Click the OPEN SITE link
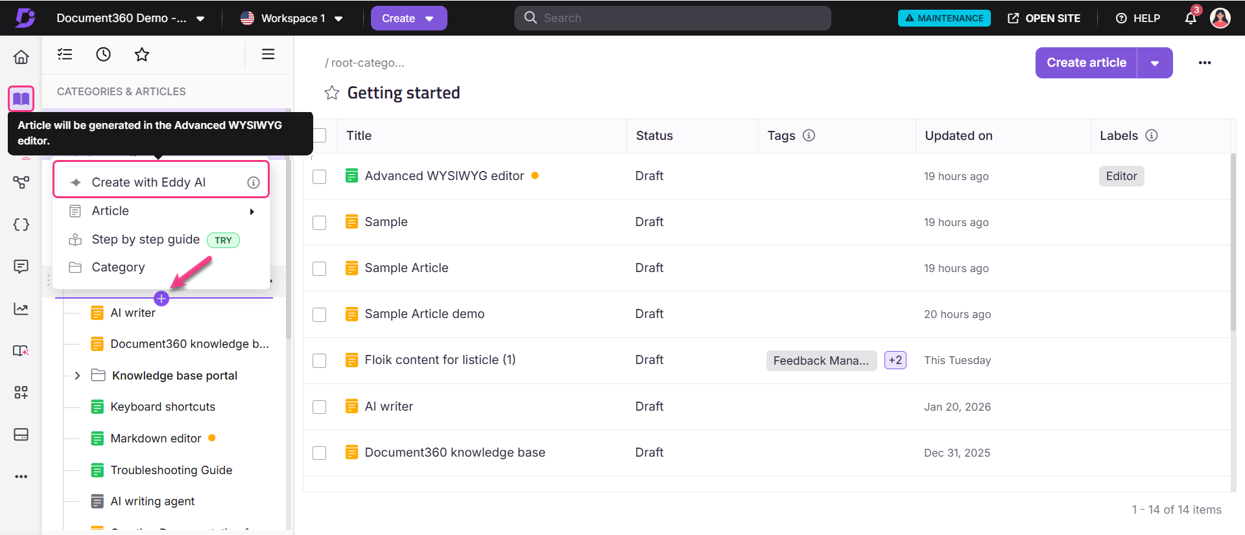Screen dimensions: 1245x535 click(x=1044, y=18)
